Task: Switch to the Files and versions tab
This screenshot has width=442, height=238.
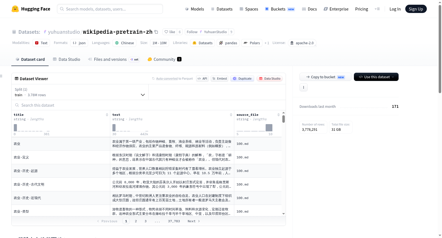Action: [114, 59]
